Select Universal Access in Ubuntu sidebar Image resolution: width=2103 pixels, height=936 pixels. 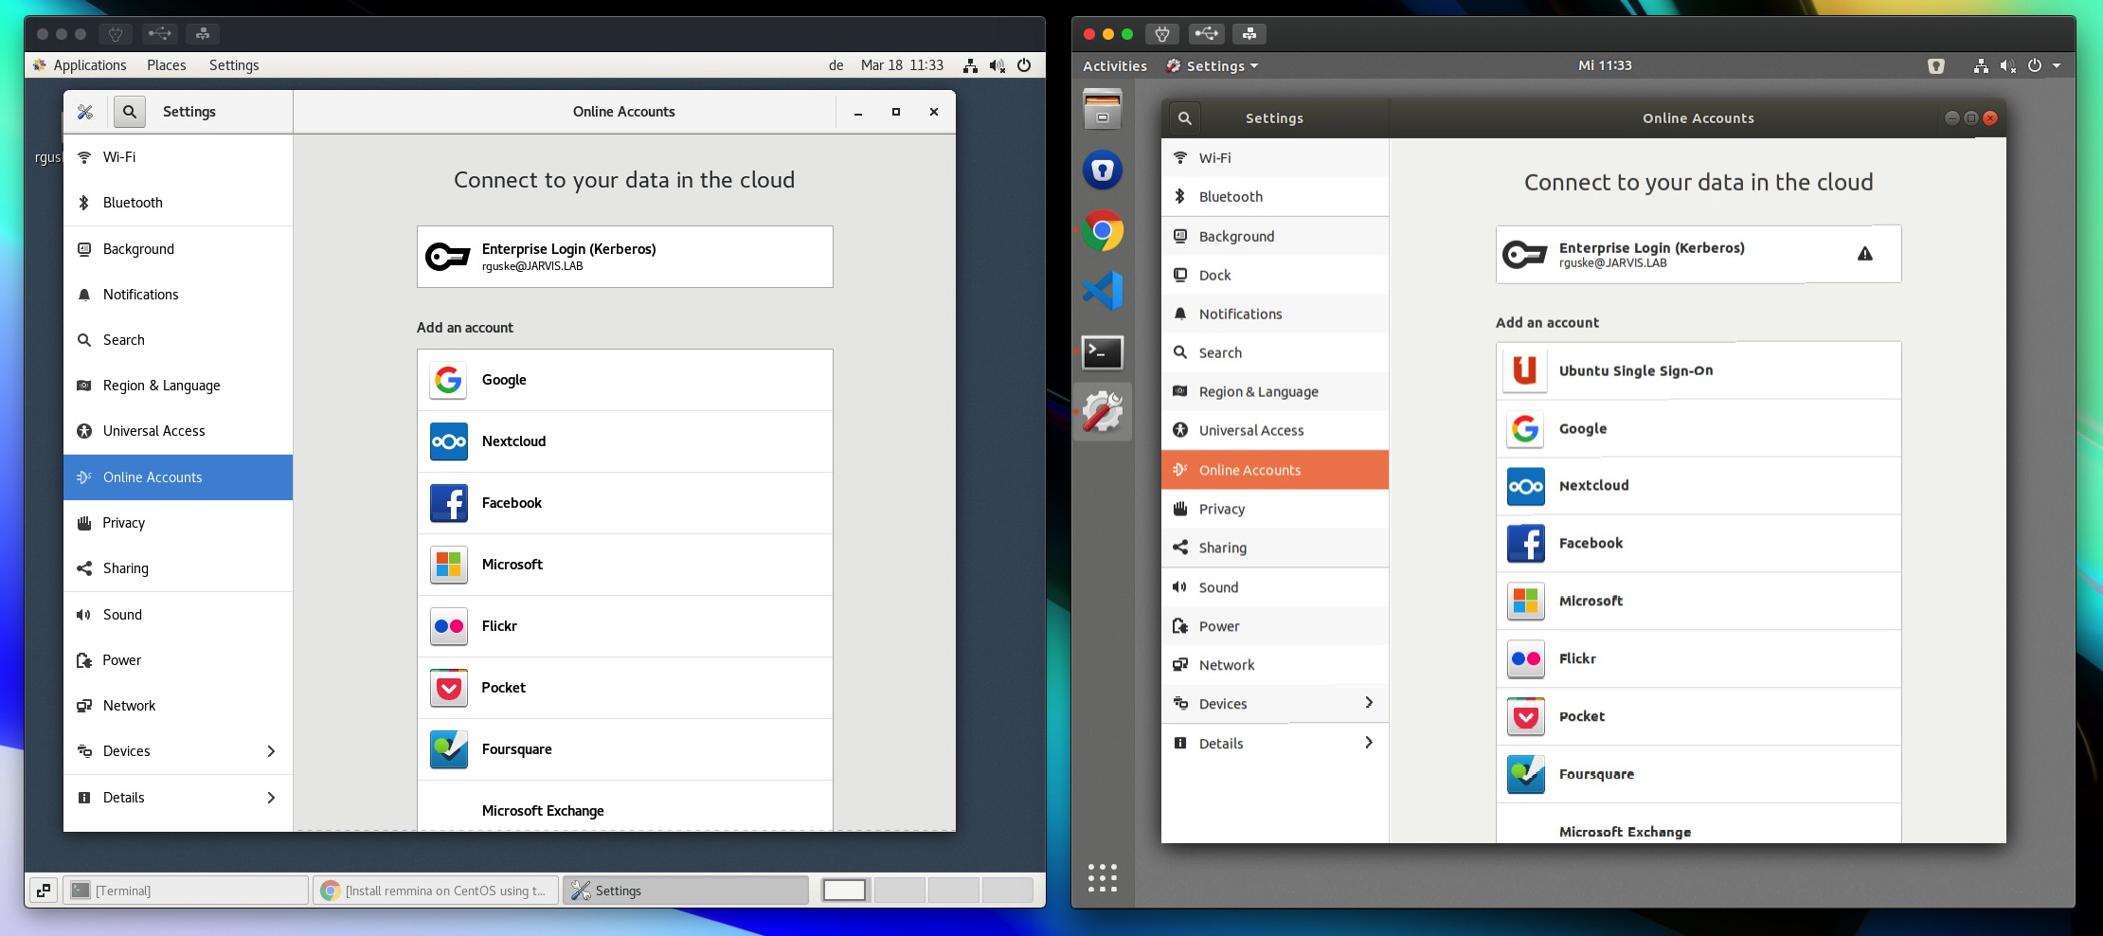tap(1275, 430)
